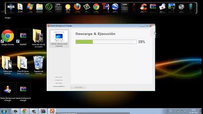Open the volume speaker icon in system tray
The height and width of the screenshot is (114, 203).
coord(185,111)
